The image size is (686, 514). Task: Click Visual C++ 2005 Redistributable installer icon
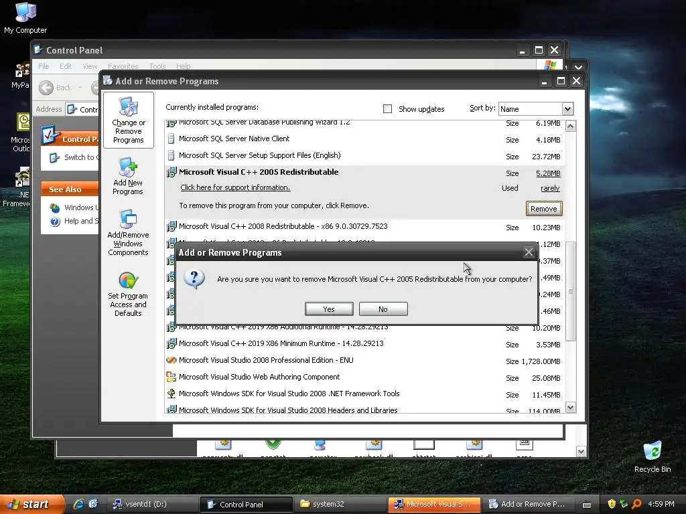click(171, 172)
